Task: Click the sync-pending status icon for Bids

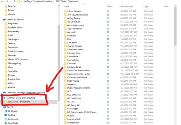Action: pyautogui.click(x=108, y=39)
